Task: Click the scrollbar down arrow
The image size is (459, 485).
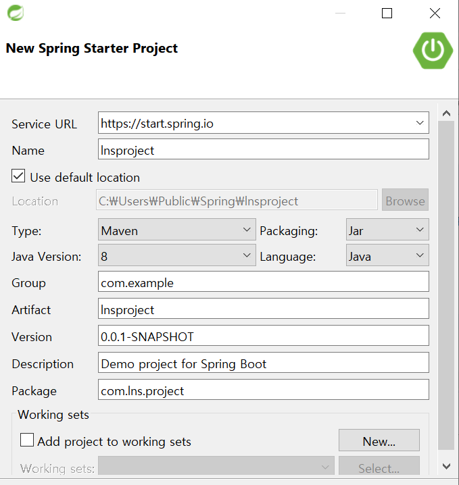Action: [446, 466]
